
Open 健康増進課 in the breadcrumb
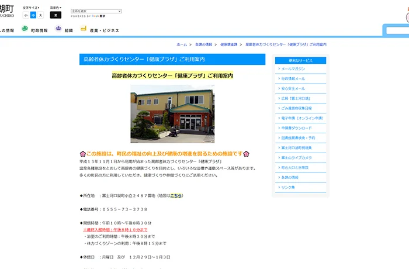[229, 44]
